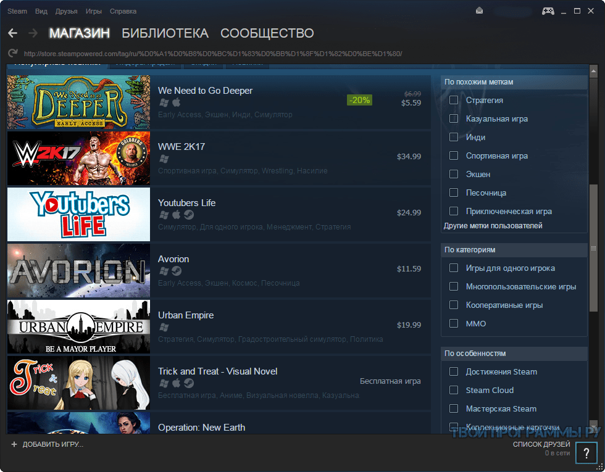Open the СПИСОК ДРУЗЕЙ friends list
Screen dimensions: 605x472
coord(541,444)
